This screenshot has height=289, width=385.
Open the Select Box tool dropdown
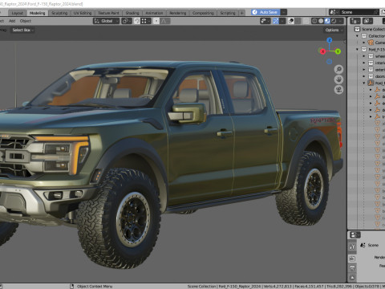point(23,30)
